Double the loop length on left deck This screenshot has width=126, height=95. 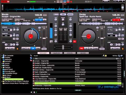(x=14, y=45)
